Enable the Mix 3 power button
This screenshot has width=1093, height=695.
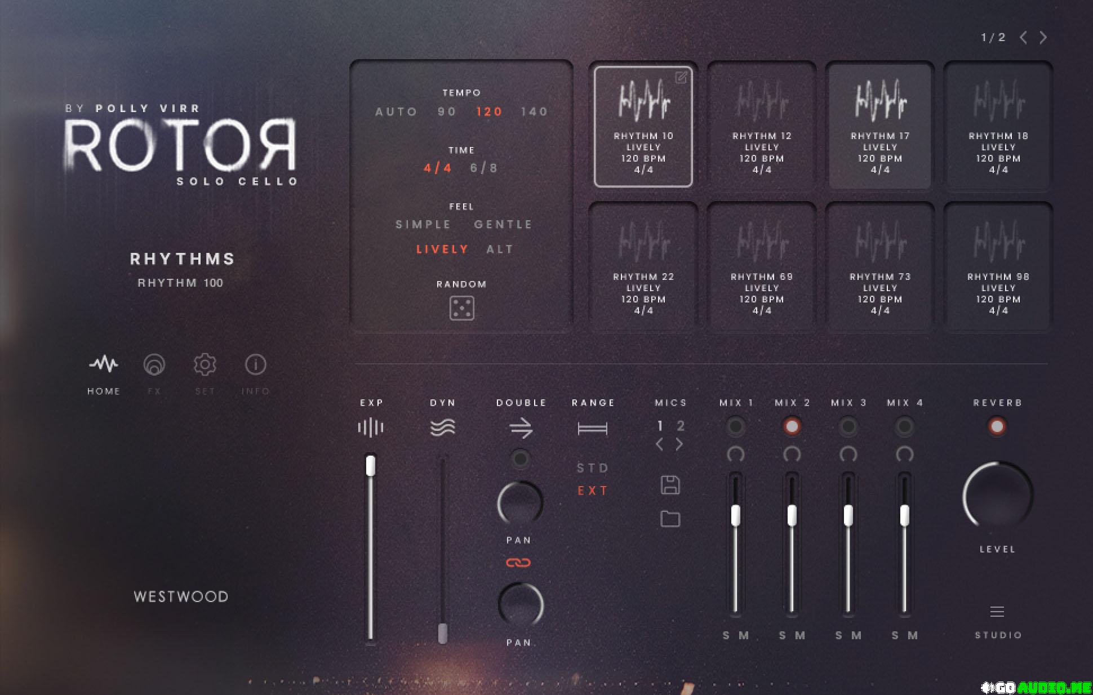(848, 427)
